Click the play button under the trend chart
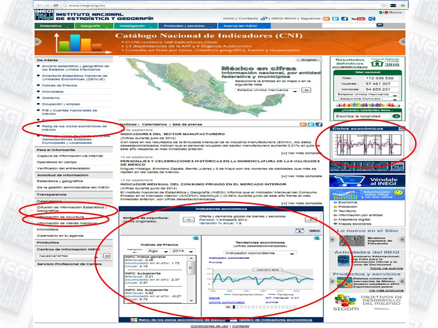Screen dimensions: 438x328 [x=229, y=307]
